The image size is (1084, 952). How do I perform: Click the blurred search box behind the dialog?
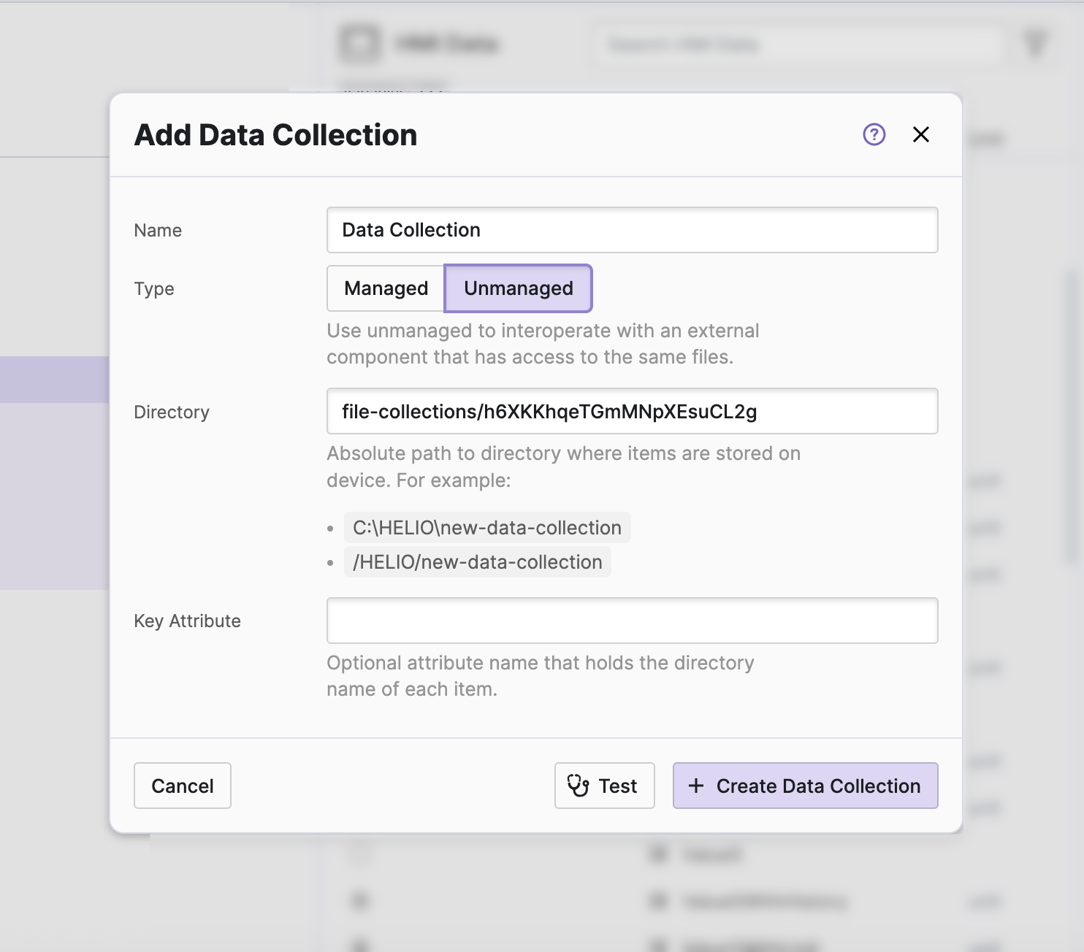tap(796, 45)
